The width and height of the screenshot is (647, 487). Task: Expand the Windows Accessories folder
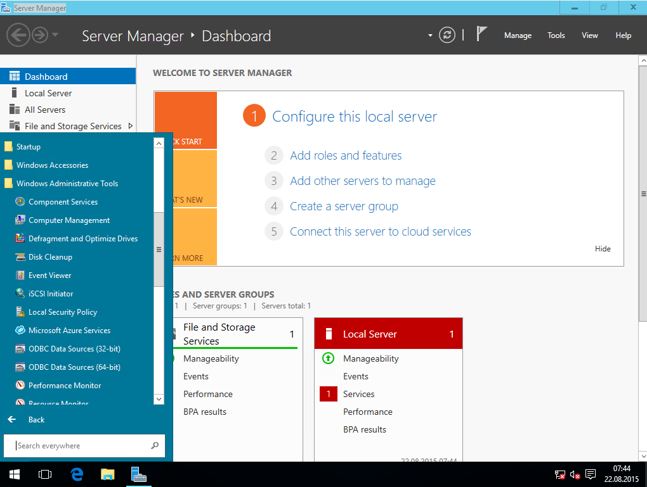pyautogui.click(x=52, y=165)
